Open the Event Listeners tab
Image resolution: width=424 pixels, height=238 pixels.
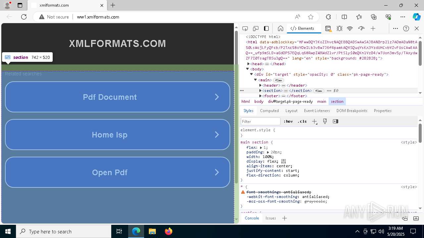point(317,111)
